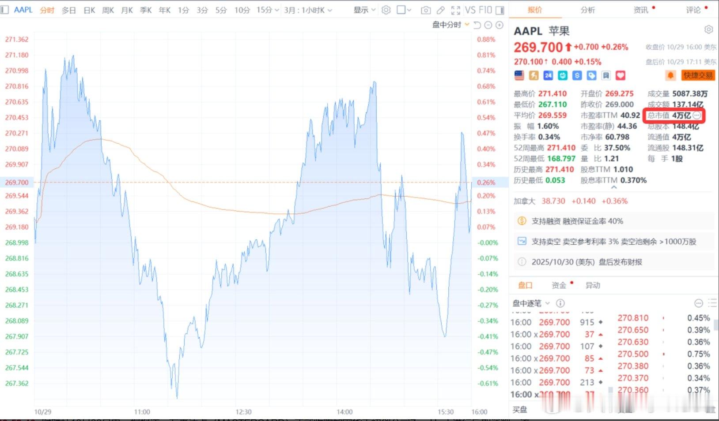
Task: Open the 3月:1小时K dropdown
Action: tap(308, 10)
